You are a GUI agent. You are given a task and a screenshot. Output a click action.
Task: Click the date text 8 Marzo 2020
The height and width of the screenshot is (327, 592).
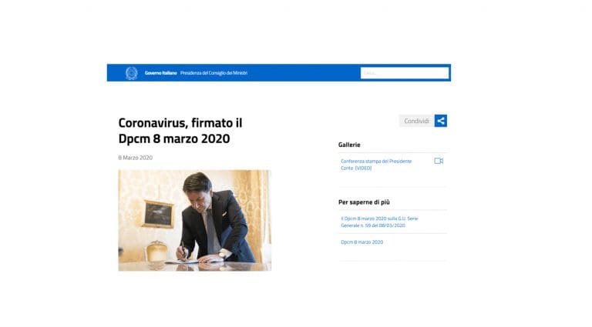click(135, 158)
